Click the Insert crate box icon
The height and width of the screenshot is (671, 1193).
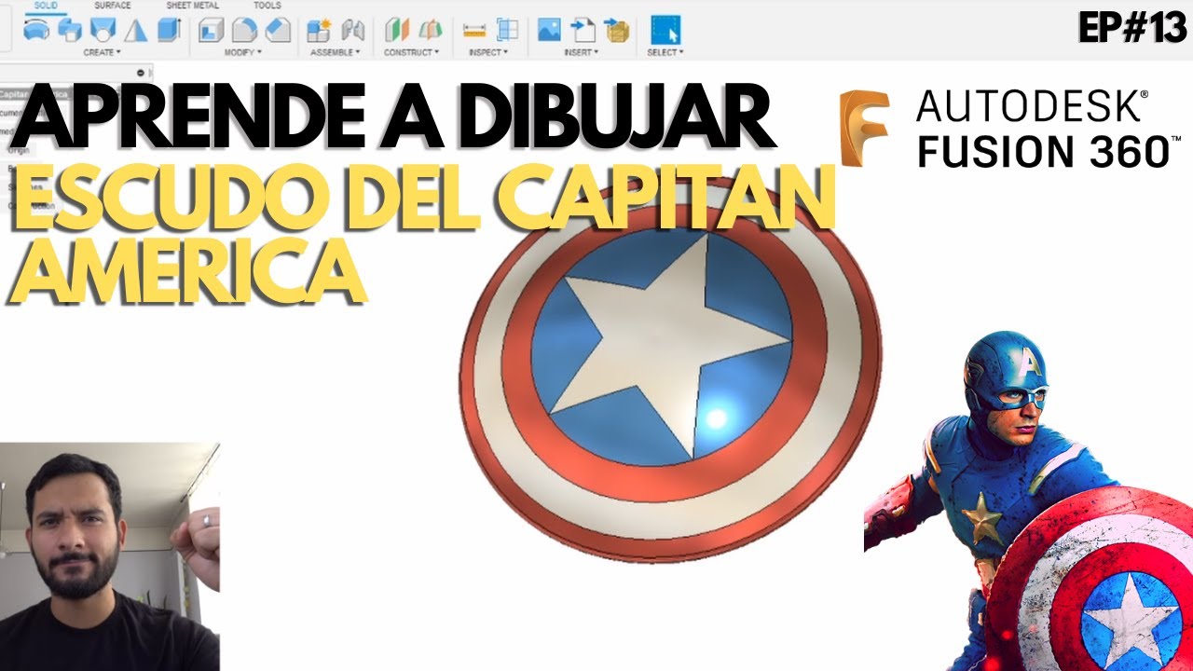[x=616, y=31]
